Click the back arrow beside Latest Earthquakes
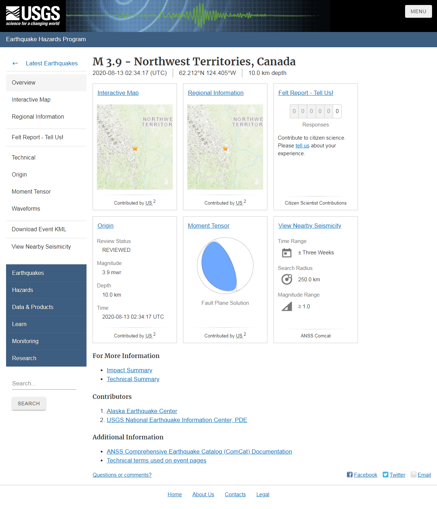Image resolution: width=437 pixels, height=509 pixels. coord(15,63)
